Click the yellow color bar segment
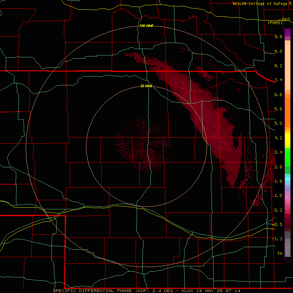Viewport: 293px width, 293px height. 287,139
